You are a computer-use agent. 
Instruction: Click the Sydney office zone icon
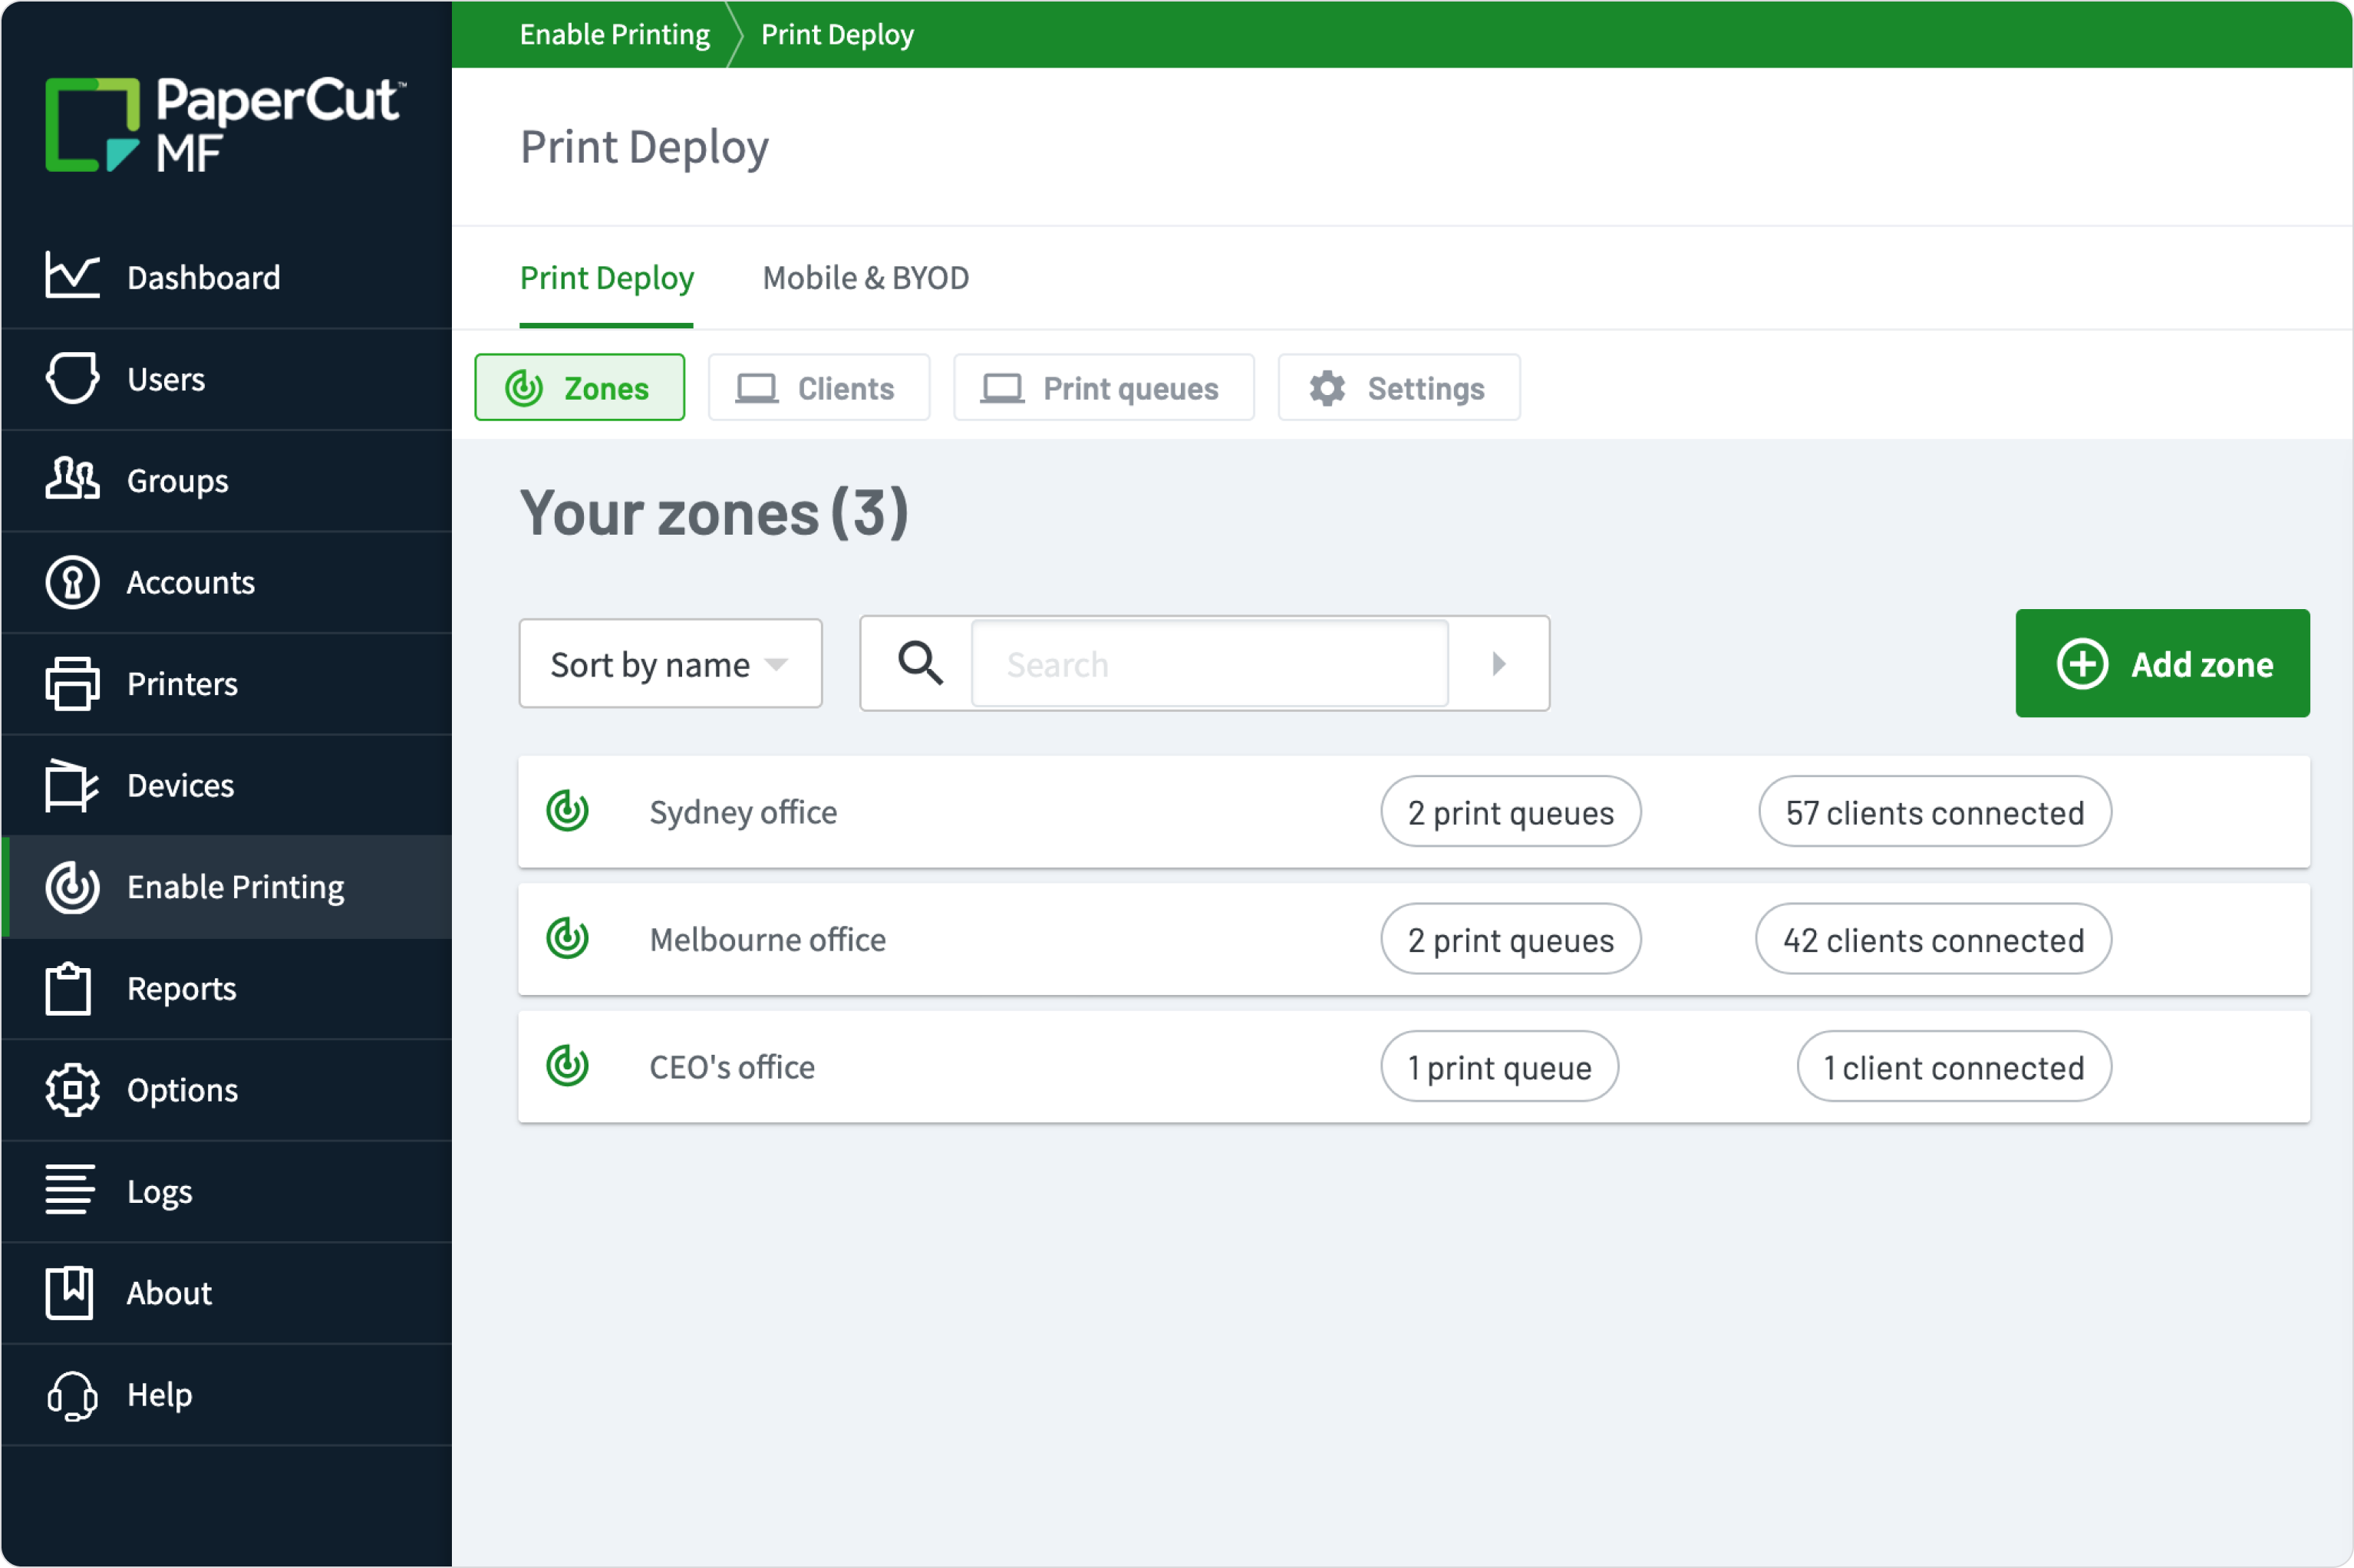click(x=567, y=811)
